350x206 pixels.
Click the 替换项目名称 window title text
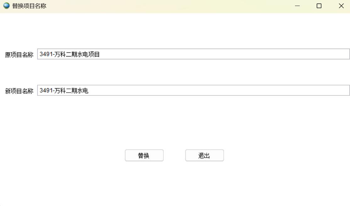(29, 6)
